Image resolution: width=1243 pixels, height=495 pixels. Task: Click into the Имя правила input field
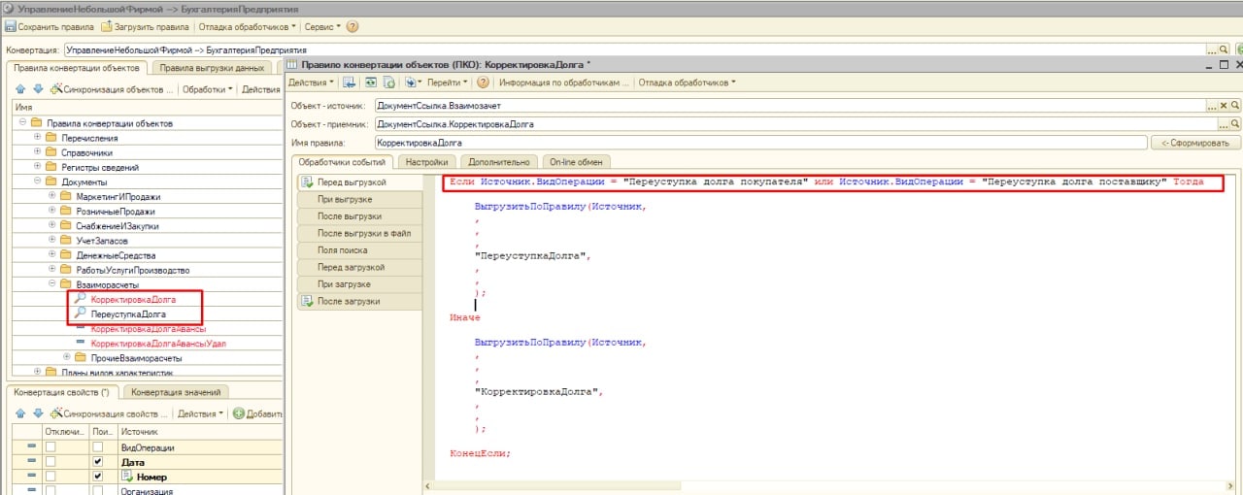(x=757, y=143)
